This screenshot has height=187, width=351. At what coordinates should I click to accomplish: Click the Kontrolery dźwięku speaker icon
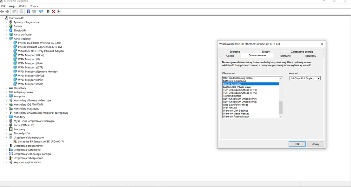(x=11, y=100)
